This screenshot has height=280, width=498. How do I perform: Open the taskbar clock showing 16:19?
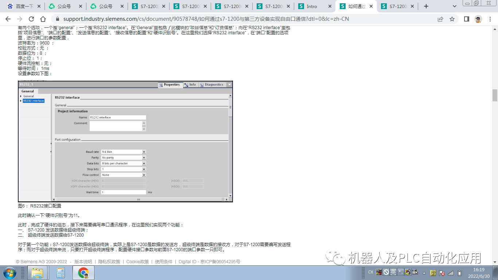pos(479,273)
